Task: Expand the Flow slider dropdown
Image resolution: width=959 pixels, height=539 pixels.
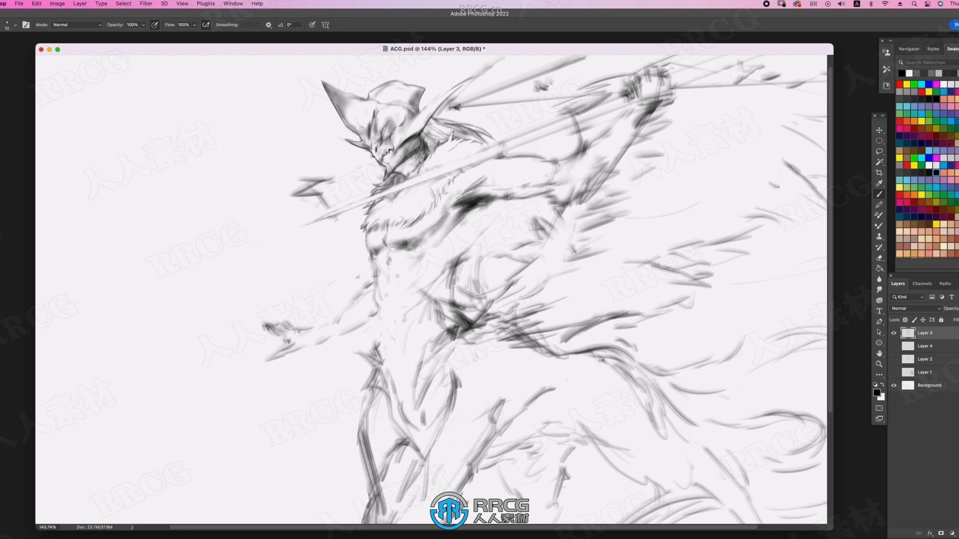Action: 194,25
